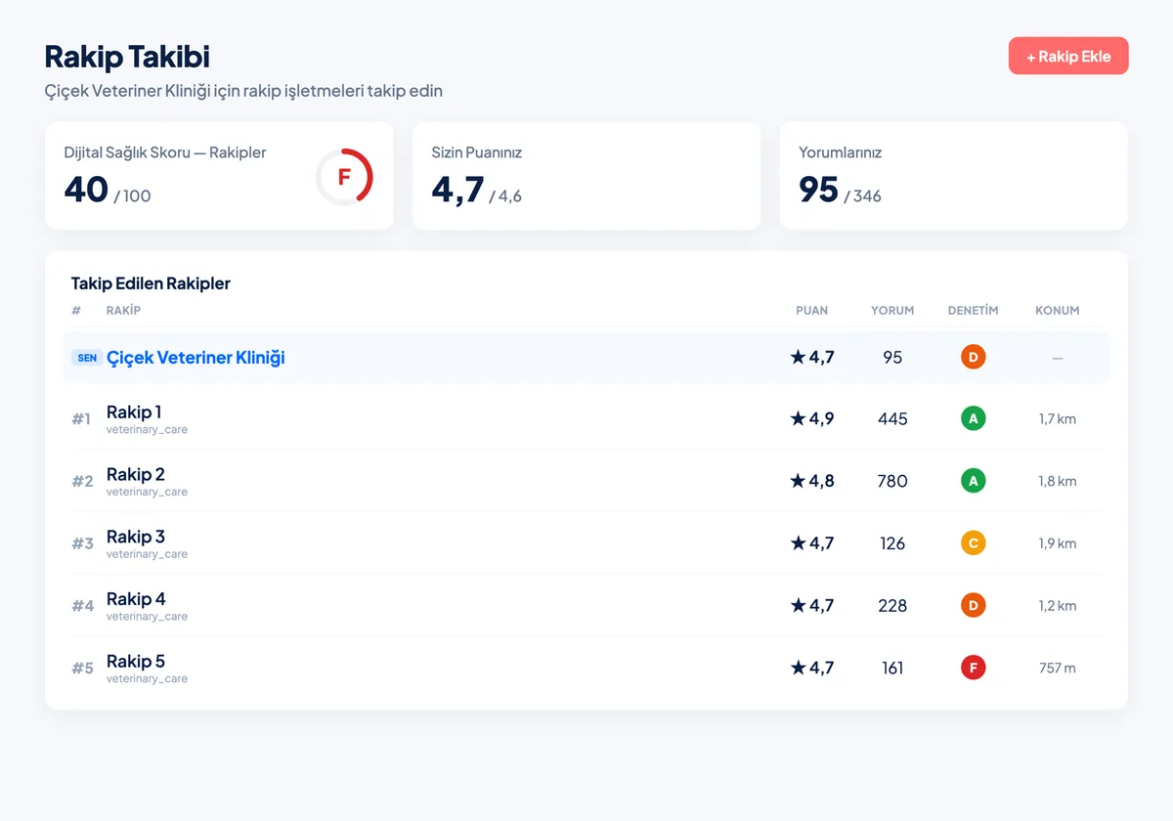Click Rakip 4's orange D audit badge
Screen dimensions: 1173x821
pyautogui.click(x=973, y=606)
